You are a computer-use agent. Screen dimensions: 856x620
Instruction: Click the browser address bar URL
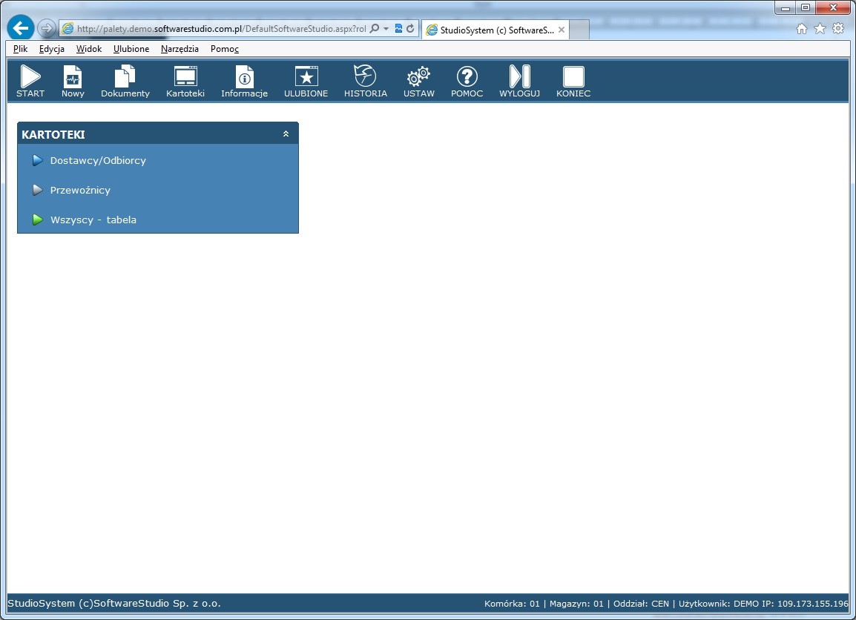[x=221, y=29]
